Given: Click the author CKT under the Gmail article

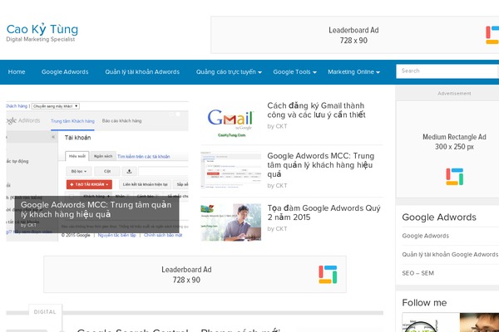Looking at the screenshot, I should [x=281, y=126].
